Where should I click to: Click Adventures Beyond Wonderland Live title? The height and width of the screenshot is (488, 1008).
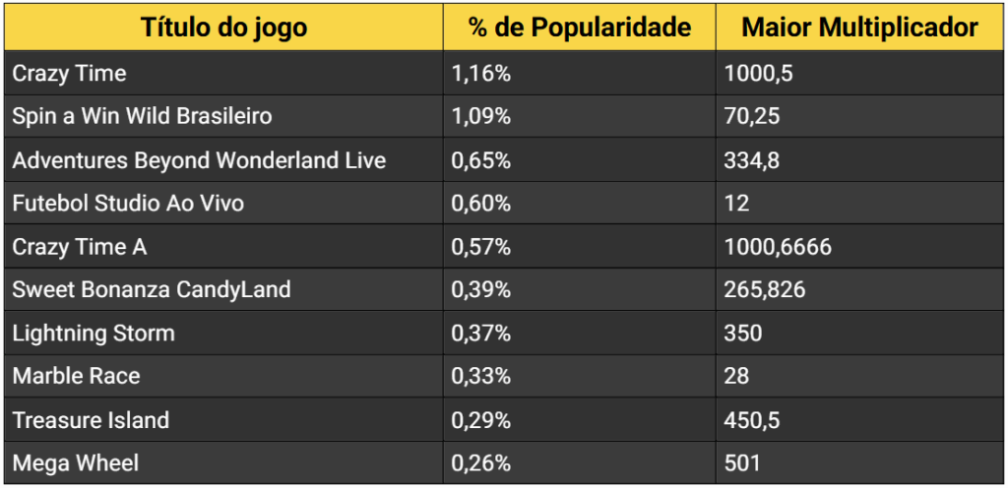click(199, 160)
